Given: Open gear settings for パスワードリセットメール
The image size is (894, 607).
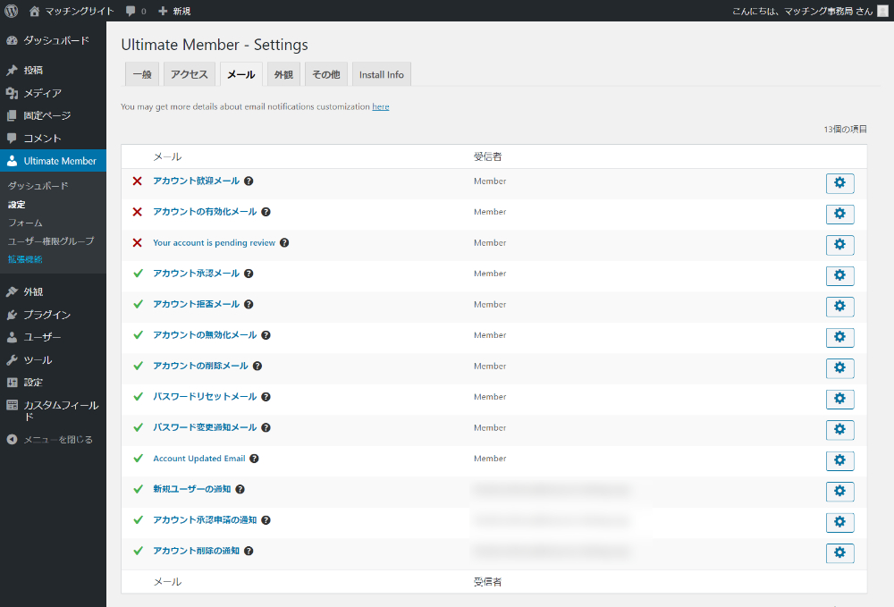Looking at the screenshot, I should tap(839, 399).
